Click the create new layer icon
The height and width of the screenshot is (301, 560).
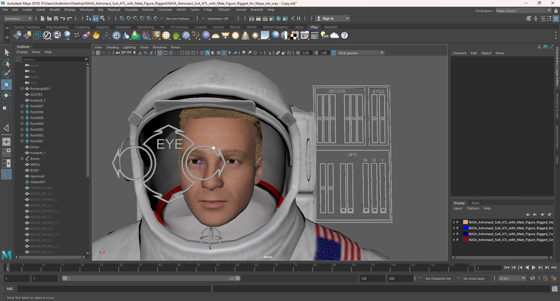pyautogui.click(x=542, y=214)
